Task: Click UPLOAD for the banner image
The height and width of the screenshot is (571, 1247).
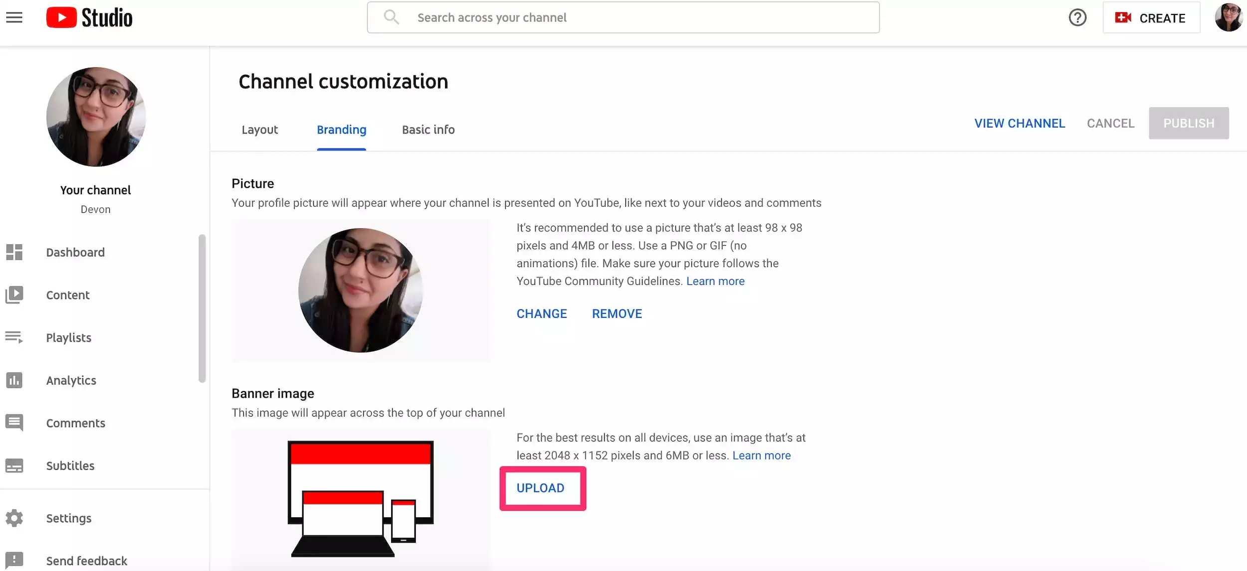Action: (541, 488)
